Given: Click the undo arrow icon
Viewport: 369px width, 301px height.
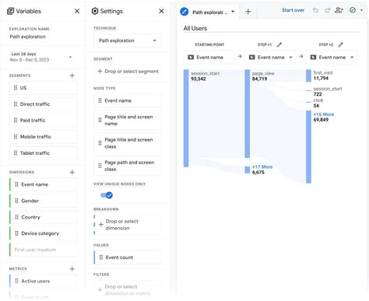Looking at the screenshot, I should 315,10.
